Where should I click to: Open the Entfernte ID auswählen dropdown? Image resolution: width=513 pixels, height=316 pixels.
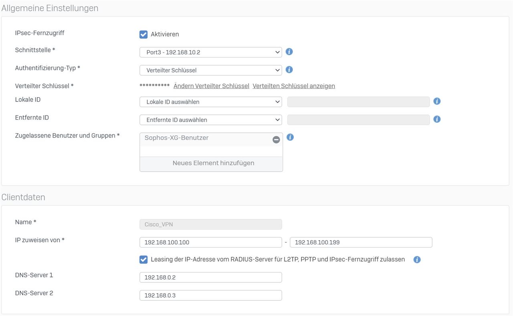(x=210, y=120)
